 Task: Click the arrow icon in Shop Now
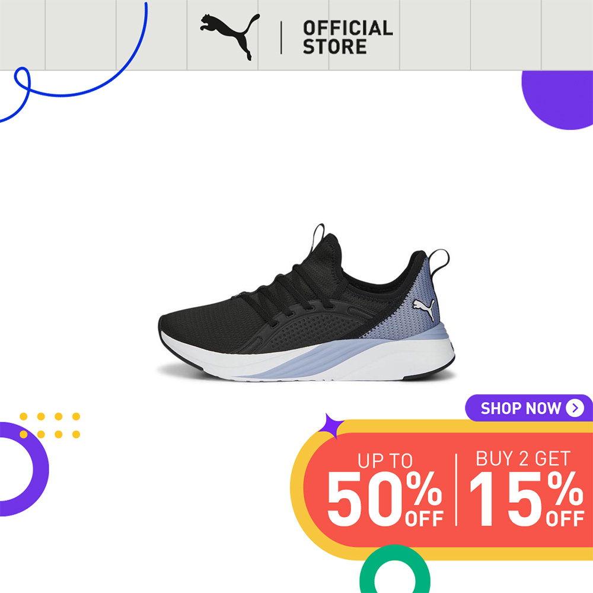(575, 408)
